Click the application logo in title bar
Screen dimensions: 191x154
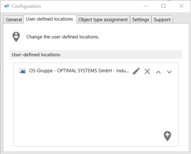(7, 6)
